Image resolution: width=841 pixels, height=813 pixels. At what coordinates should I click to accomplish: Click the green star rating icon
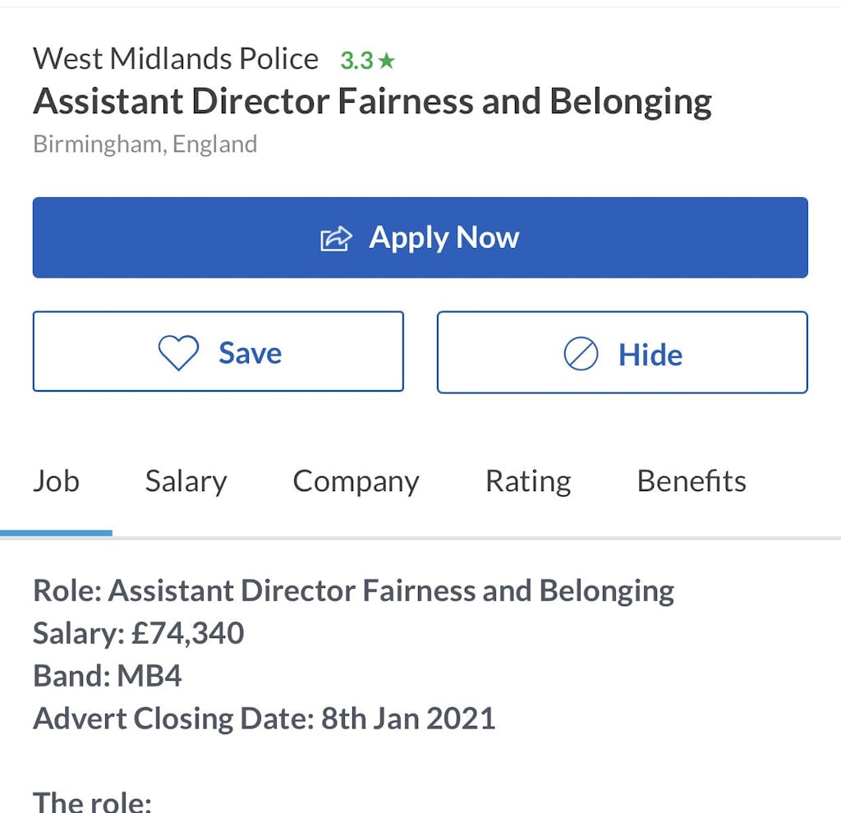coord(387,61)
